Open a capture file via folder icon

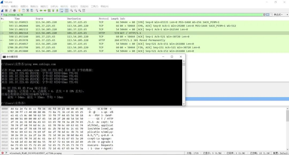point(19,10)
